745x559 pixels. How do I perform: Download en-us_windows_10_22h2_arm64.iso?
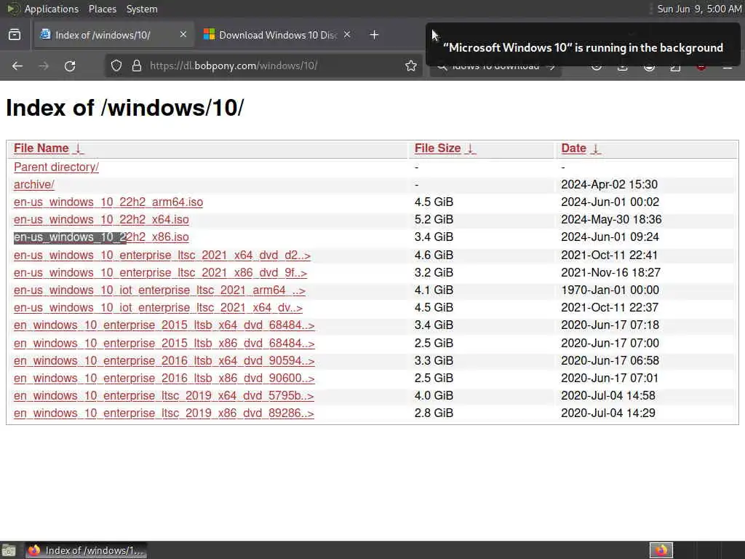point(108,202)
